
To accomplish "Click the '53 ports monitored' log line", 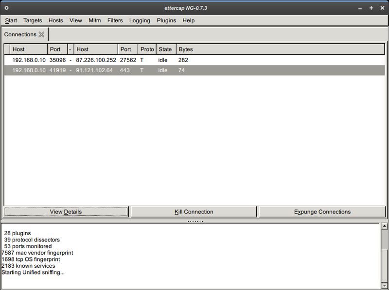I will pos(28,246).
